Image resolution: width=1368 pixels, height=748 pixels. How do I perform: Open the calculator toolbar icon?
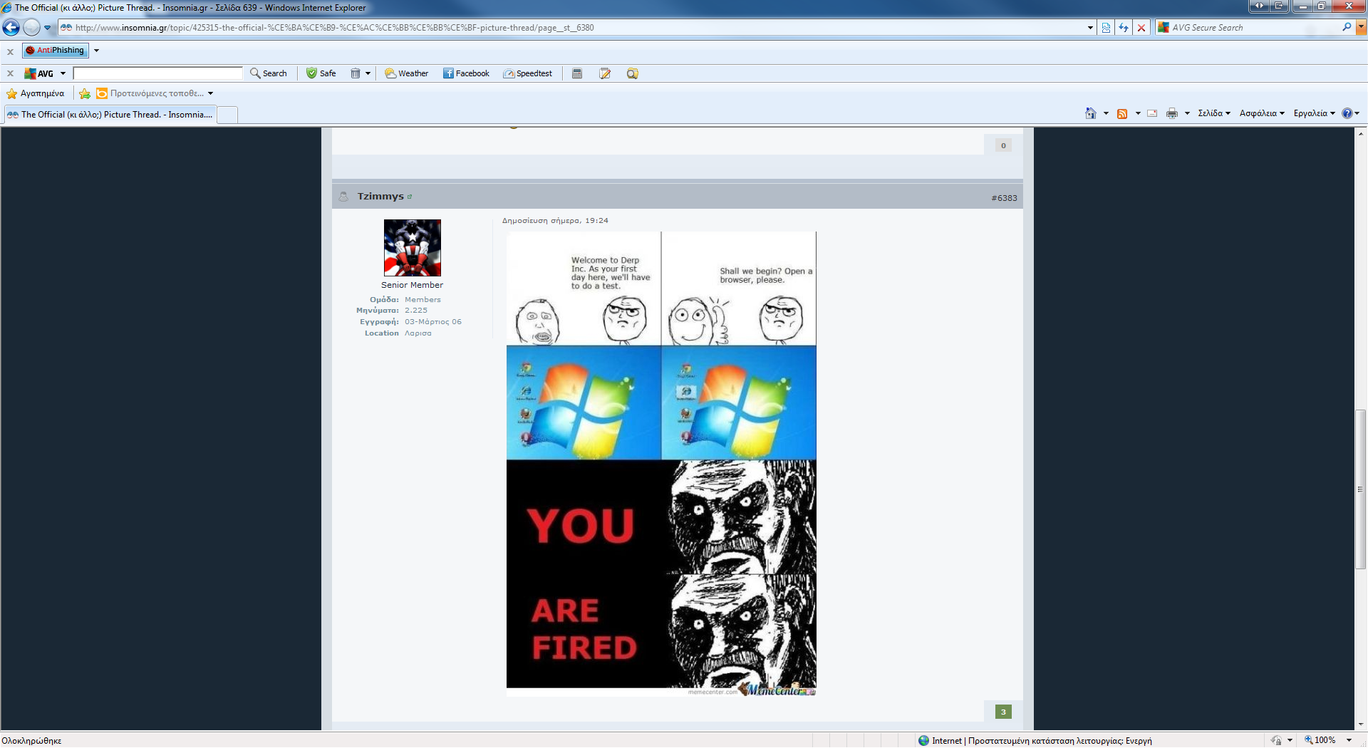[x=577, y=73]
